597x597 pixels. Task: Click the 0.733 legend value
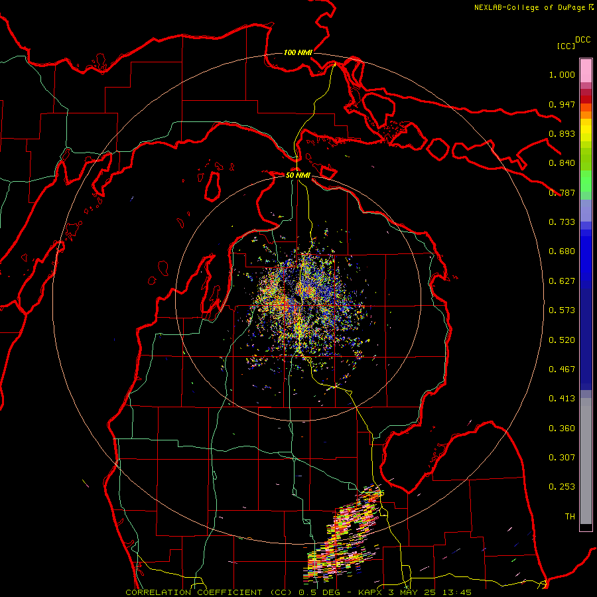562,222
